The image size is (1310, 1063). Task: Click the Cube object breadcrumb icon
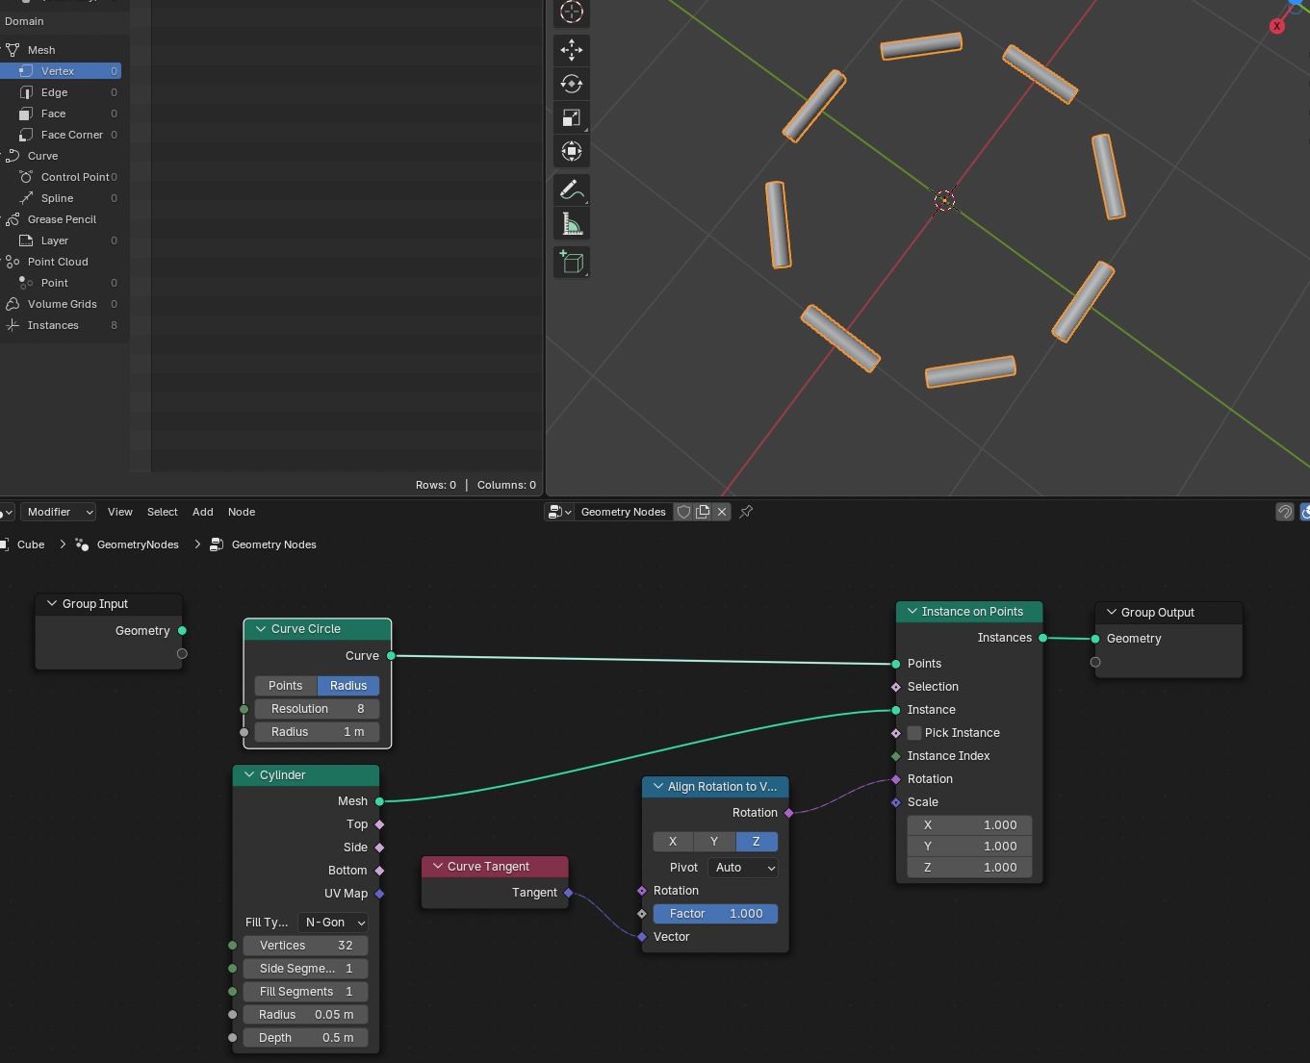5,544
